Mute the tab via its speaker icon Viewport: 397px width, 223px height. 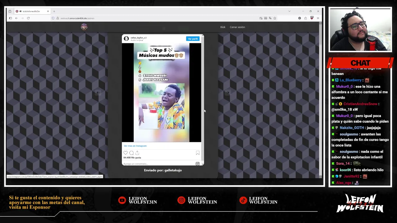tap(20, 11)
